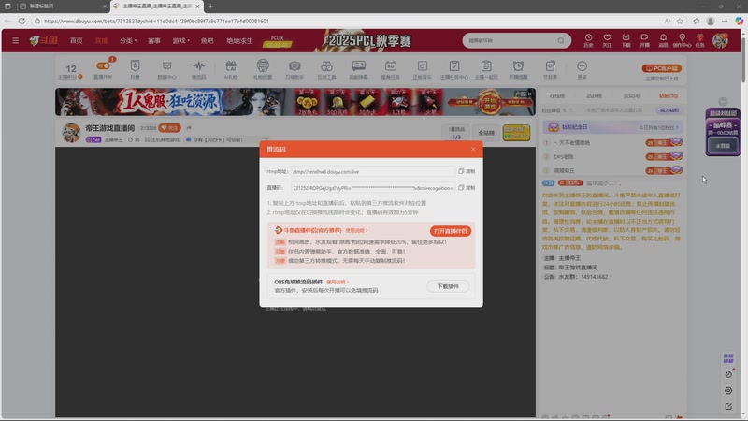748x421 pixels.
Task: Copy the 直播码 stream key
Action: coord(467,188)
